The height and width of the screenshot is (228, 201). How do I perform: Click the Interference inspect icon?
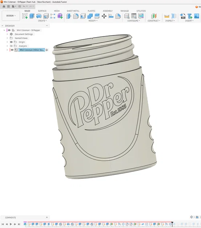click(174, 16)
